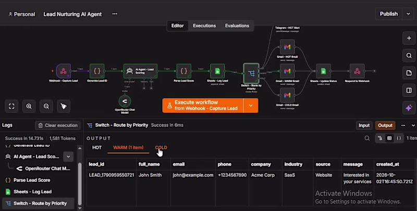Select the HOT output branch tab
Viewport: 417px width, 211px height.
(97, 147)
